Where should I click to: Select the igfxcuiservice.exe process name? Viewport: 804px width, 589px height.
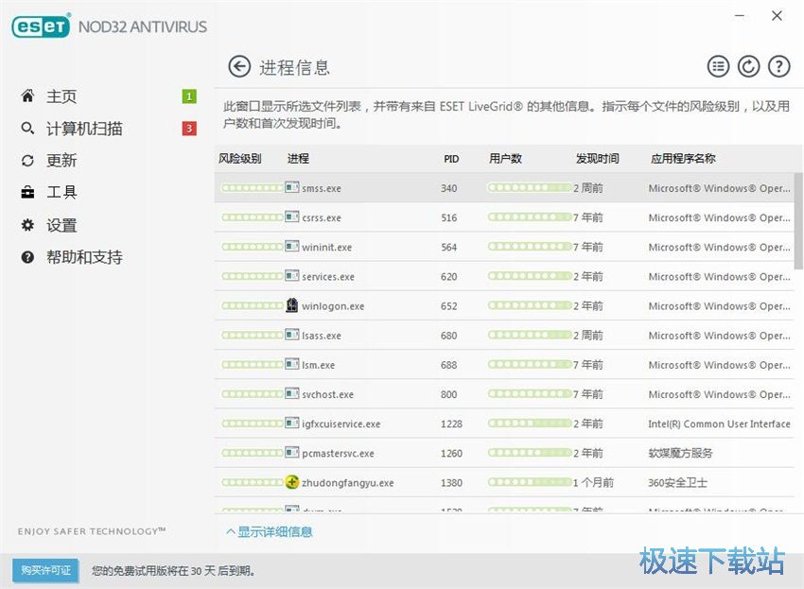tap(341, 424)
